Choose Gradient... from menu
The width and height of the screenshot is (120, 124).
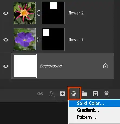[x=94, y=110]
